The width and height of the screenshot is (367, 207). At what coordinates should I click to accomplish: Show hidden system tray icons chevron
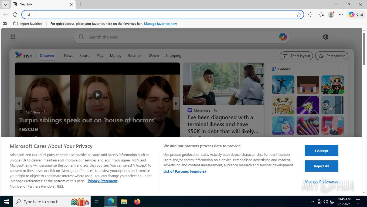point(313,202)
